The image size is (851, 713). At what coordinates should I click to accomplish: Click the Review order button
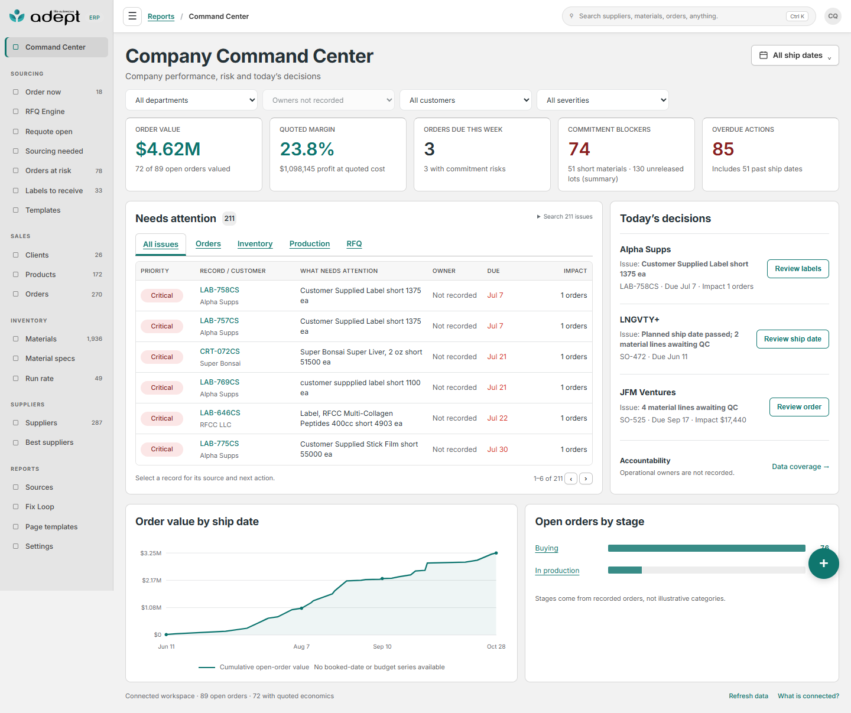click(x=799, y=407)
